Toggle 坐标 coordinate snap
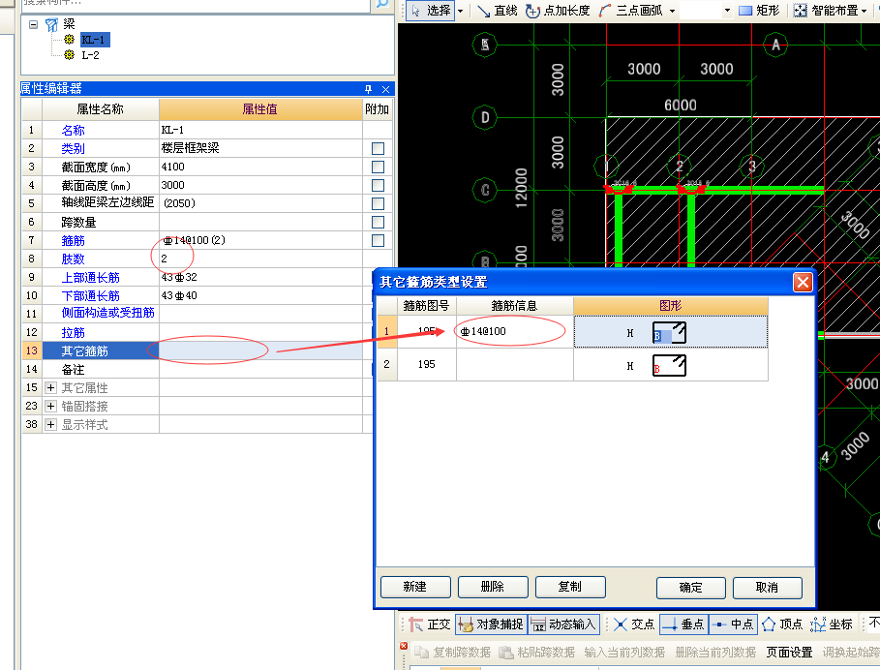 click(832, 624)
